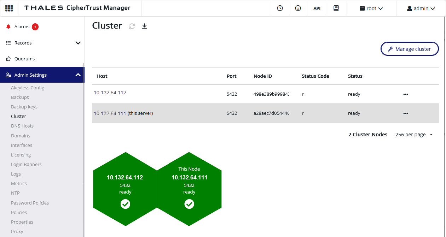Click host 10.132.64.111 (this server) in table
This screenshot has width=446, height=237.
(x=123, y=113)
